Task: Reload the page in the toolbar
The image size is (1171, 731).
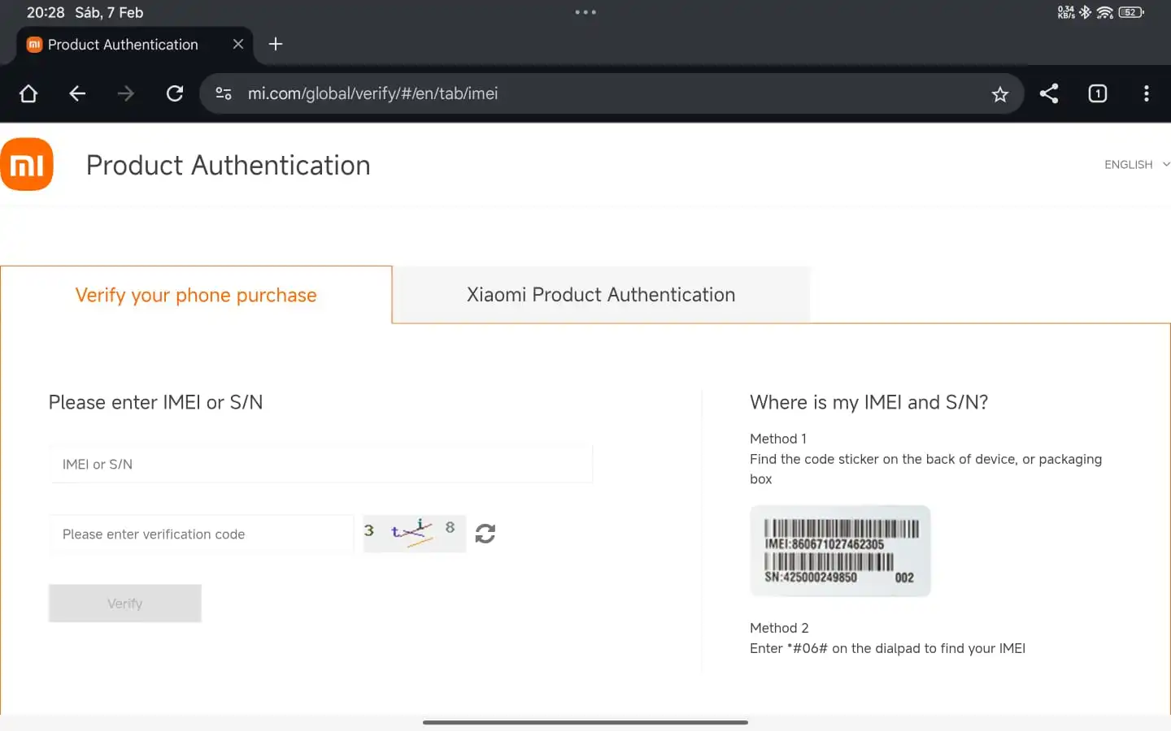Action: [175, 93]
